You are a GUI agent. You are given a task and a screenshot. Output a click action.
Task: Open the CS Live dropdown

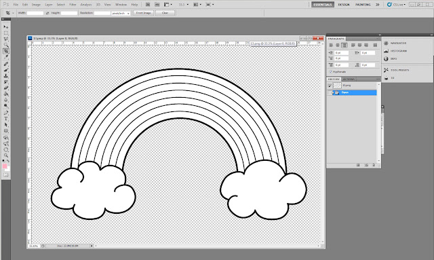click(396, 5)
